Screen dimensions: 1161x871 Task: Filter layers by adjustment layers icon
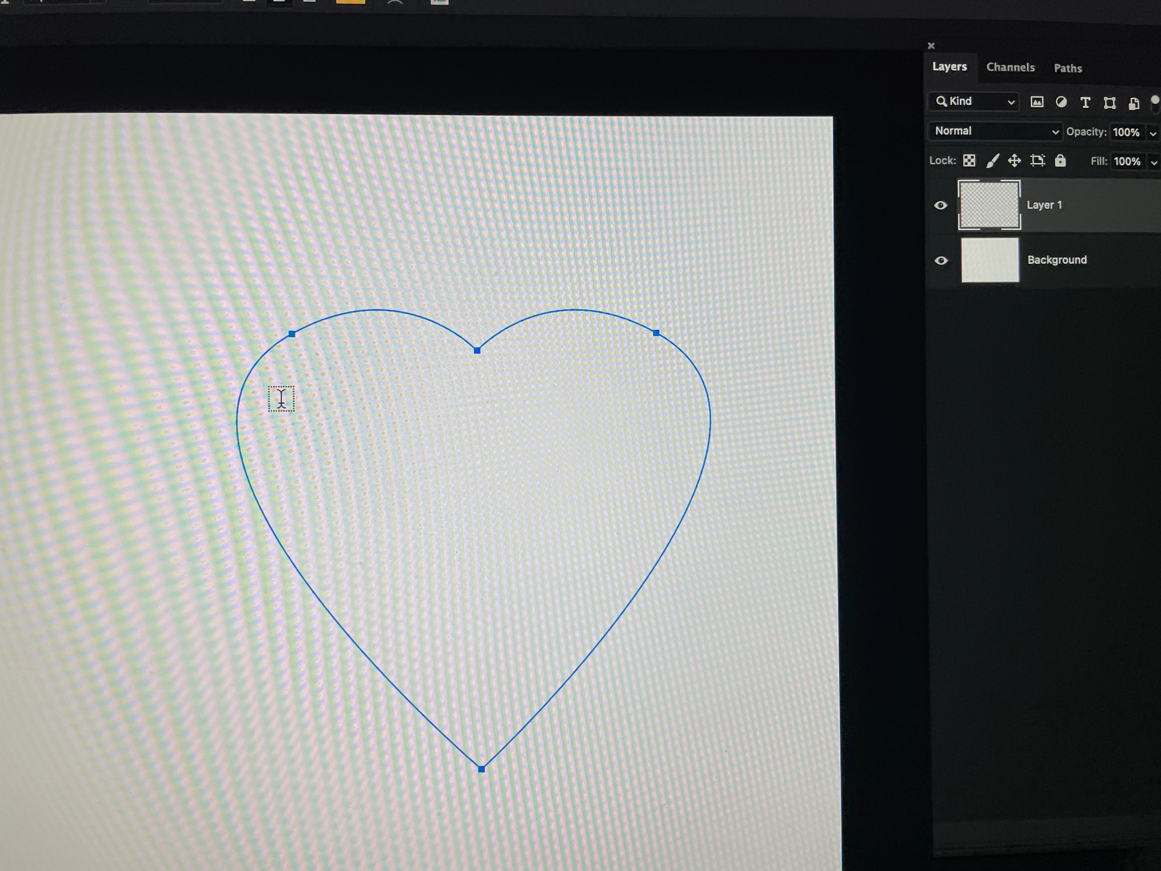click(x=1061, y=102)
